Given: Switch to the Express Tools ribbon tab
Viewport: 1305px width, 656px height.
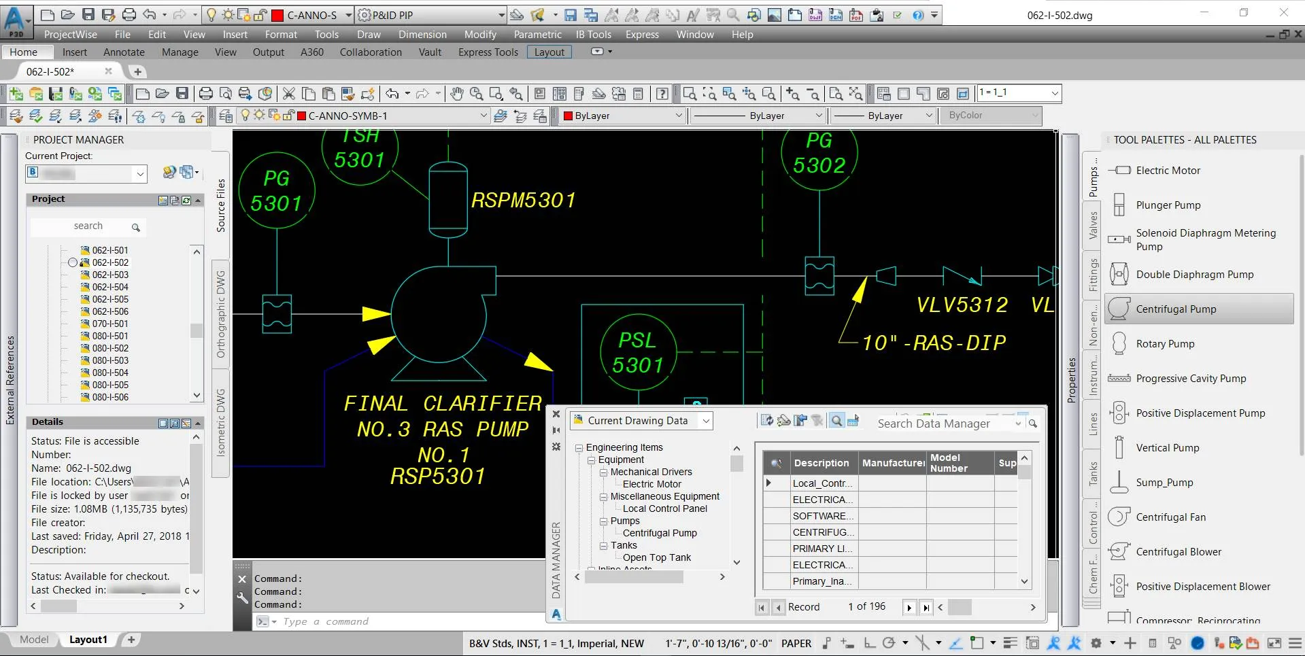Looking at the screenshot, I should (487, 52).
